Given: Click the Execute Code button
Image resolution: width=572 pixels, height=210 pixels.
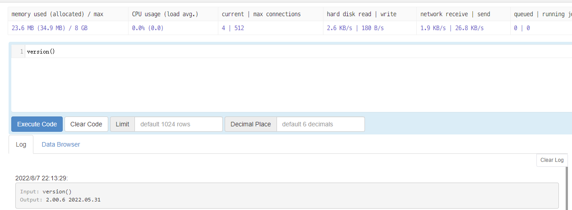Looking at the screenshot, I should 37,124.
